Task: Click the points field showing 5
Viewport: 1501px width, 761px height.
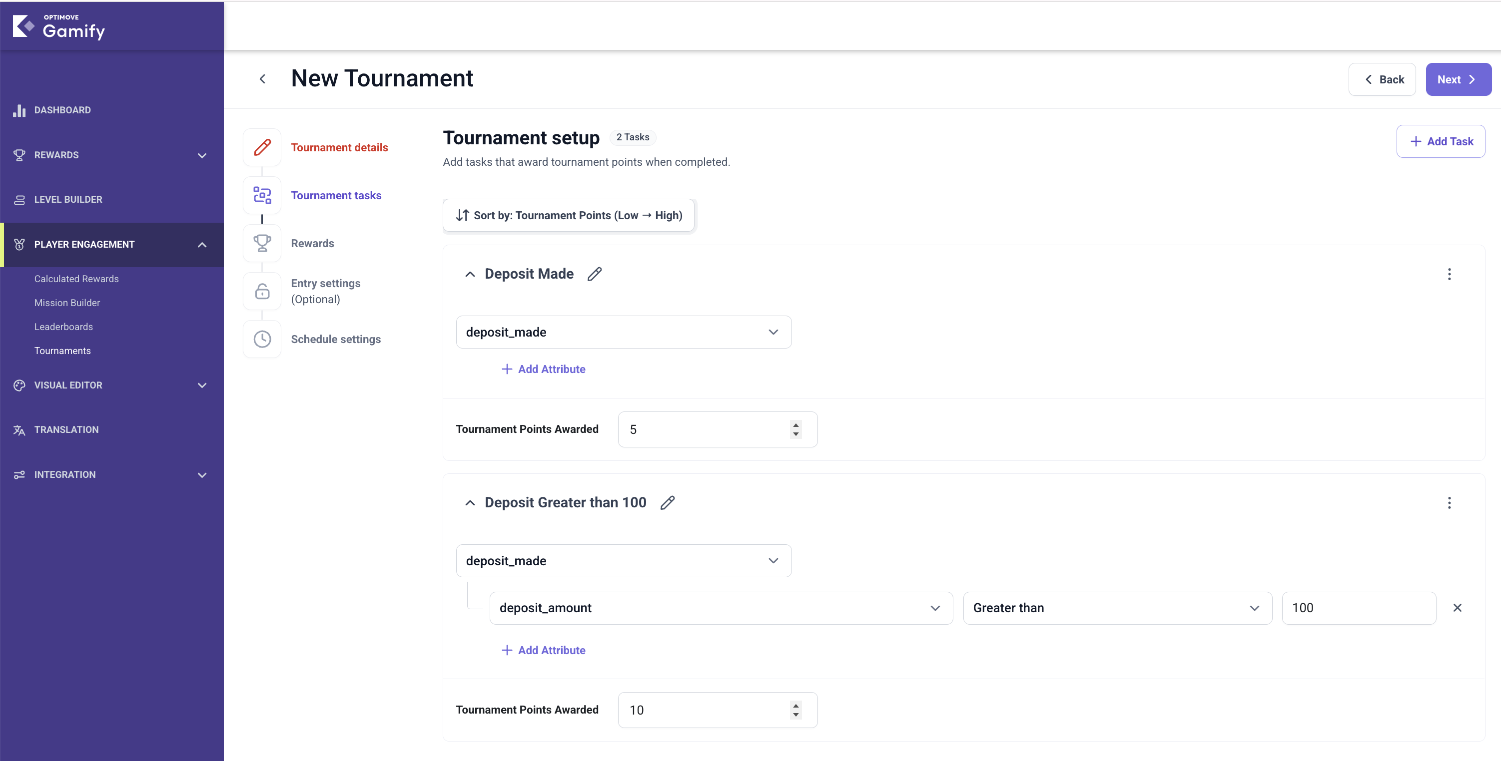Action: 718,430
